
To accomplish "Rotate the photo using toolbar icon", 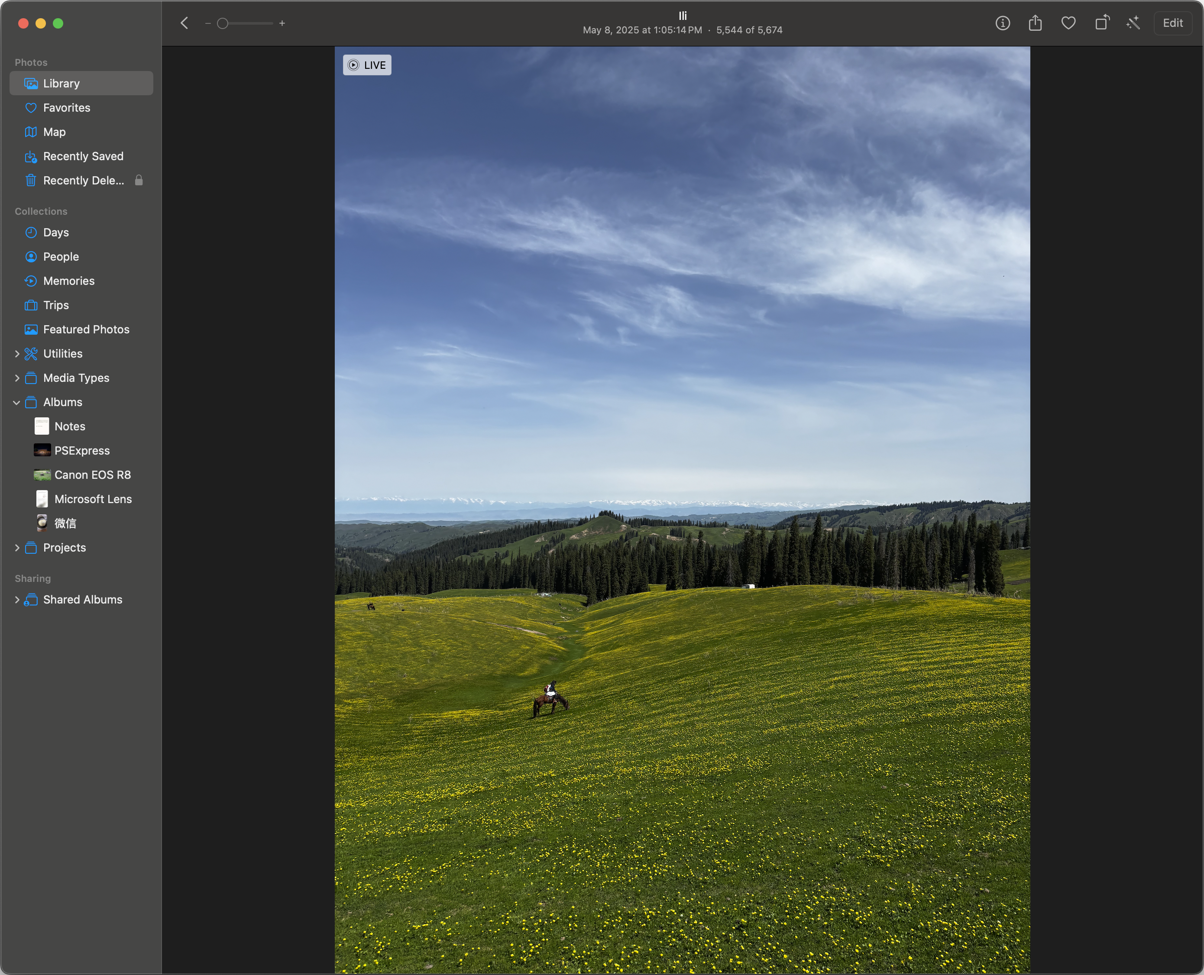I will click(1102, 23).
